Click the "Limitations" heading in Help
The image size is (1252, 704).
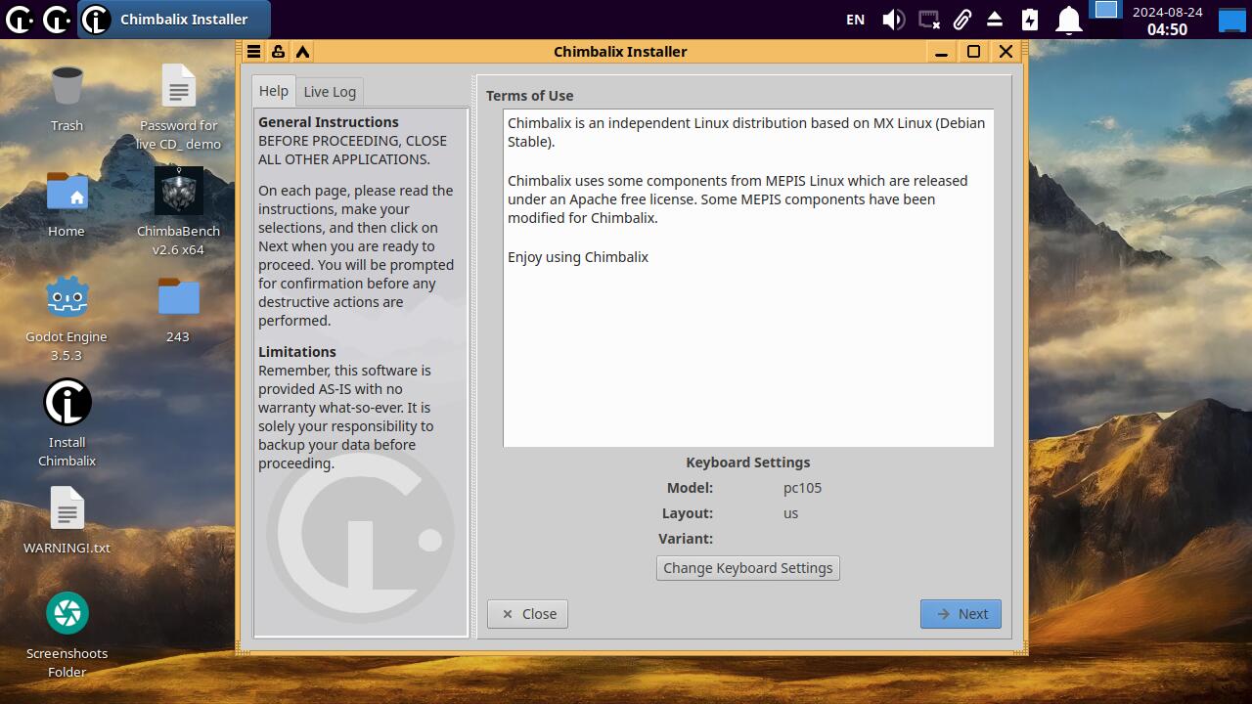point(297,352)
